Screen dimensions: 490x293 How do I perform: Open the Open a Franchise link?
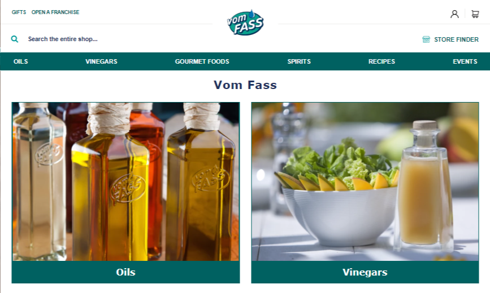[55, 12]
